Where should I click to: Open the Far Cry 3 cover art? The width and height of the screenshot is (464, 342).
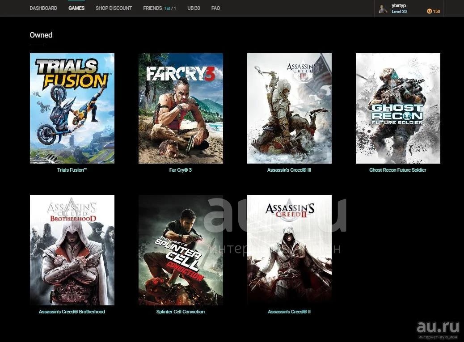[181, 108]
